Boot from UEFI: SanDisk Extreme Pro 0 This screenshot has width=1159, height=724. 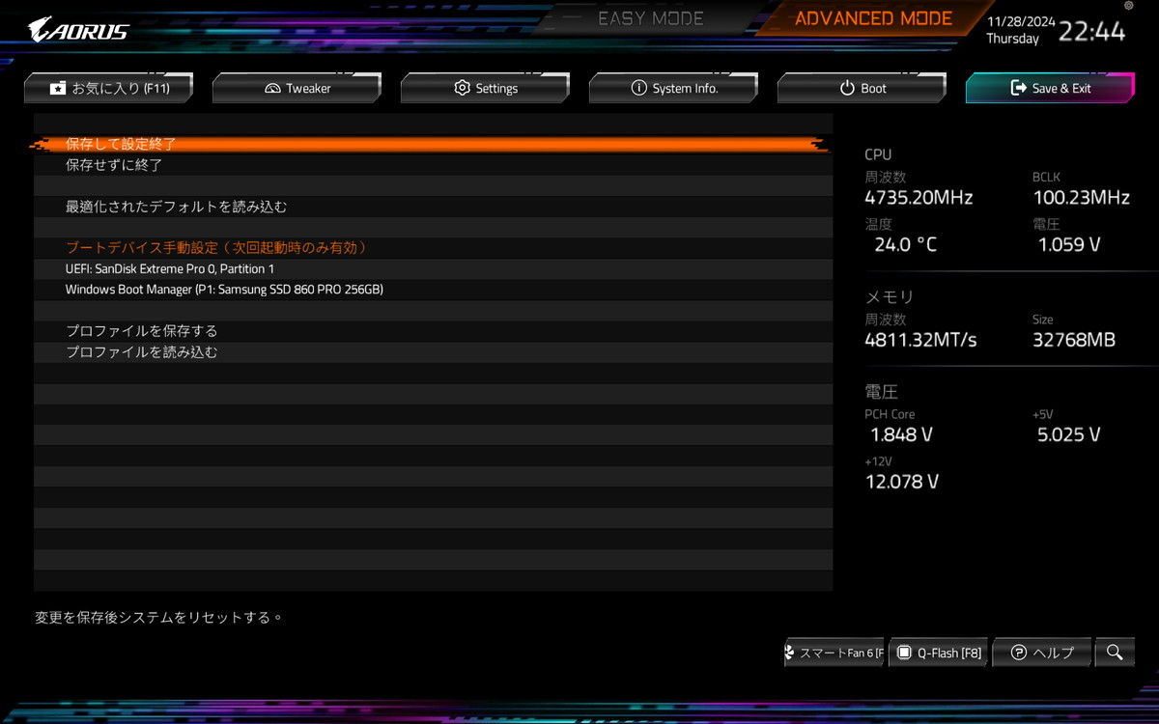coord(433,268)
